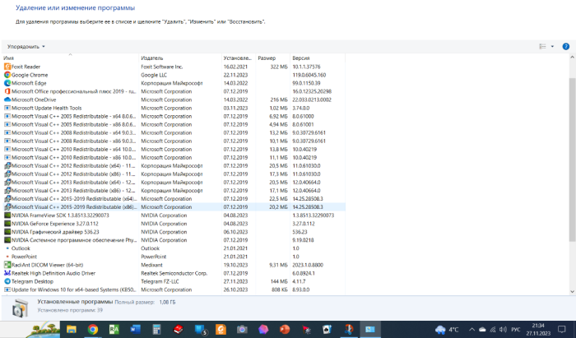This screenshot has width=576, height=338.
Task: Expand the view options dropdown arrow
Action: tap(551, 47)
